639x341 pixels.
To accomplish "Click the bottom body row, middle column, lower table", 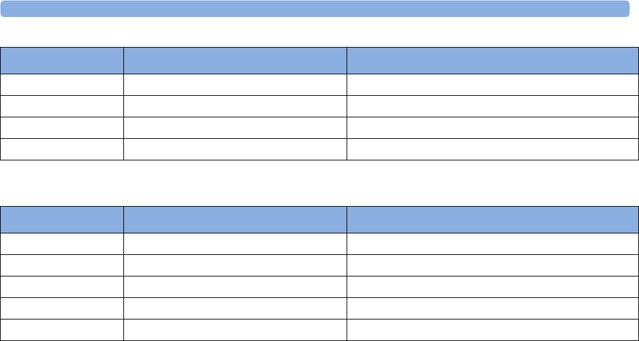I will tap(235, 330).
